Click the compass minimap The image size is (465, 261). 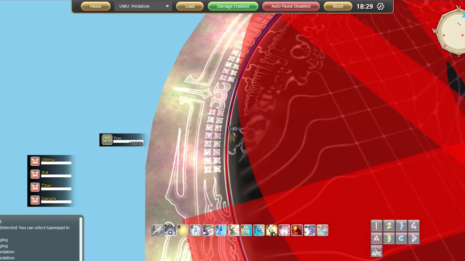tap(451, 31)
